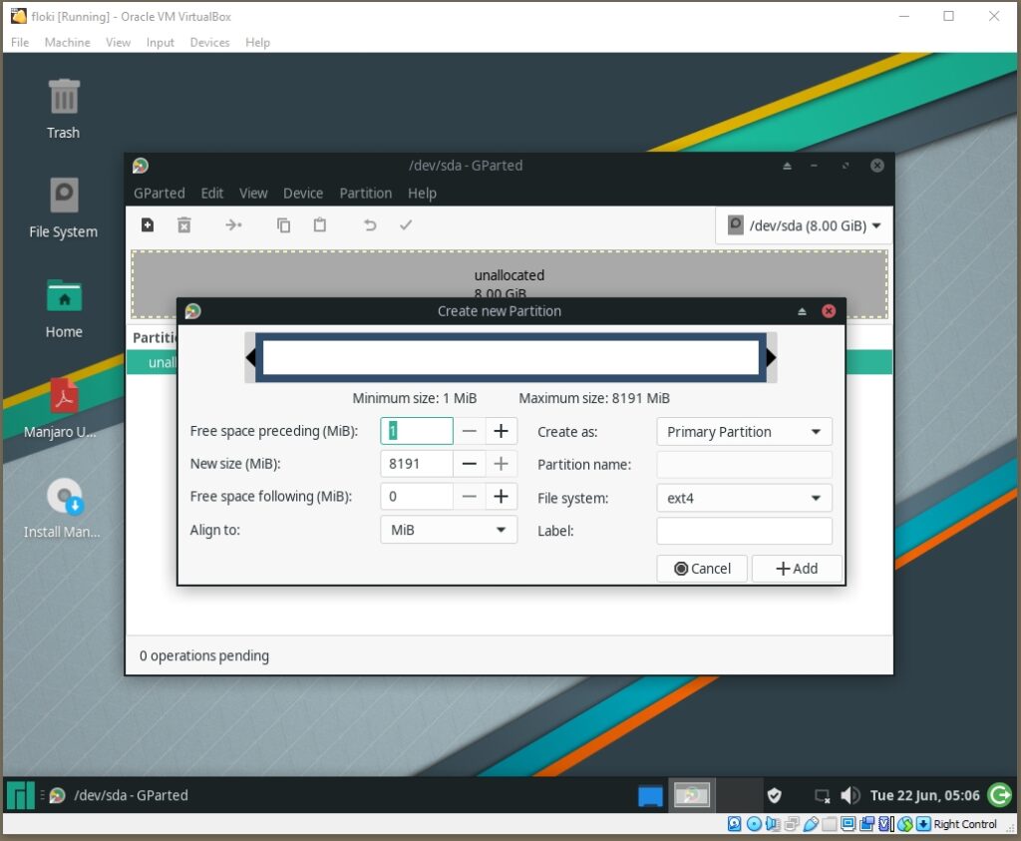Click the VirtualBox optical disk status icon
The width and height of the screenshot is (1021, 841).
tap(754, 824)
